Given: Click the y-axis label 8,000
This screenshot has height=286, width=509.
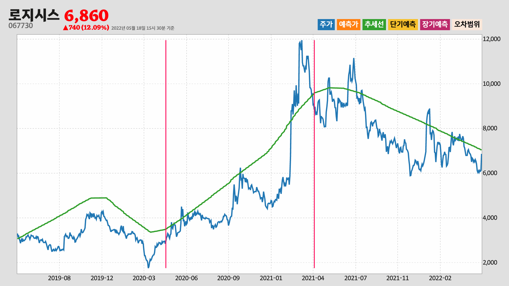Looking at the screenshot, I should (x=490, y=128).
